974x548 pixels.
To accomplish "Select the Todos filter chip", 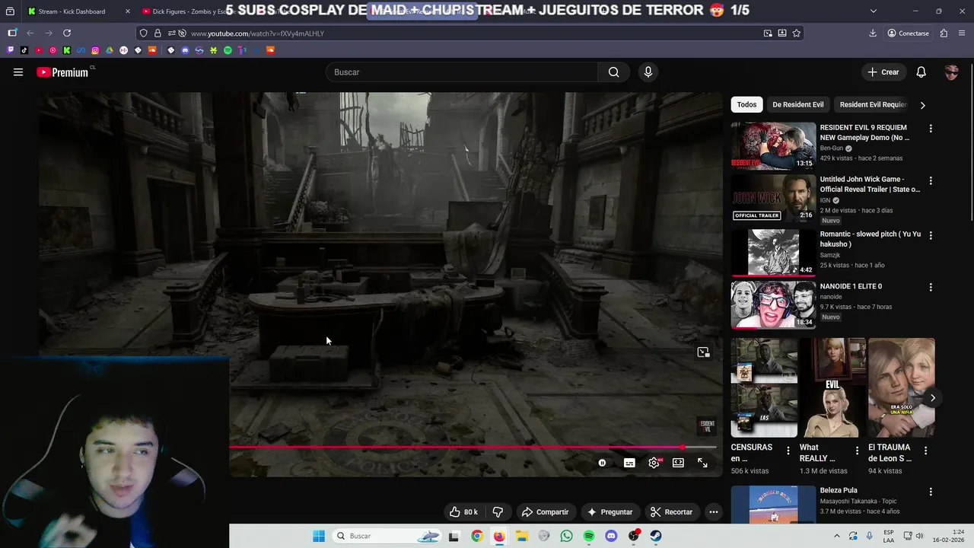I will (x=746, y=105).
